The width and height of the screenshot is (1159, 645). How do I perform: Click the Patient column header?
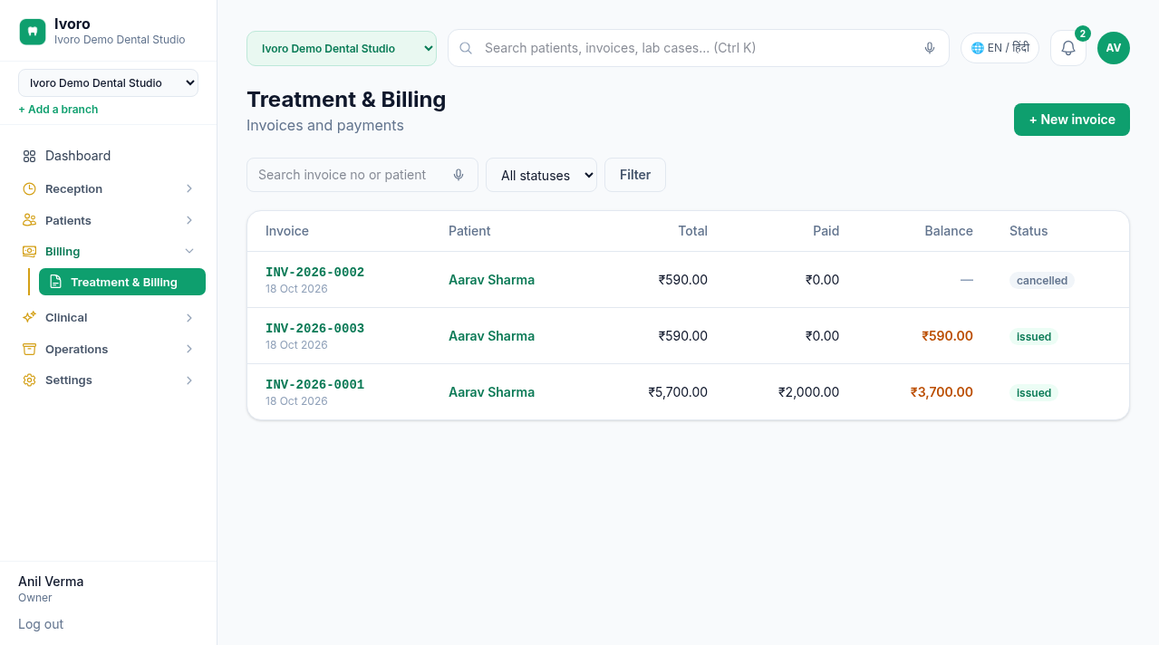click(x=469, y=231)
